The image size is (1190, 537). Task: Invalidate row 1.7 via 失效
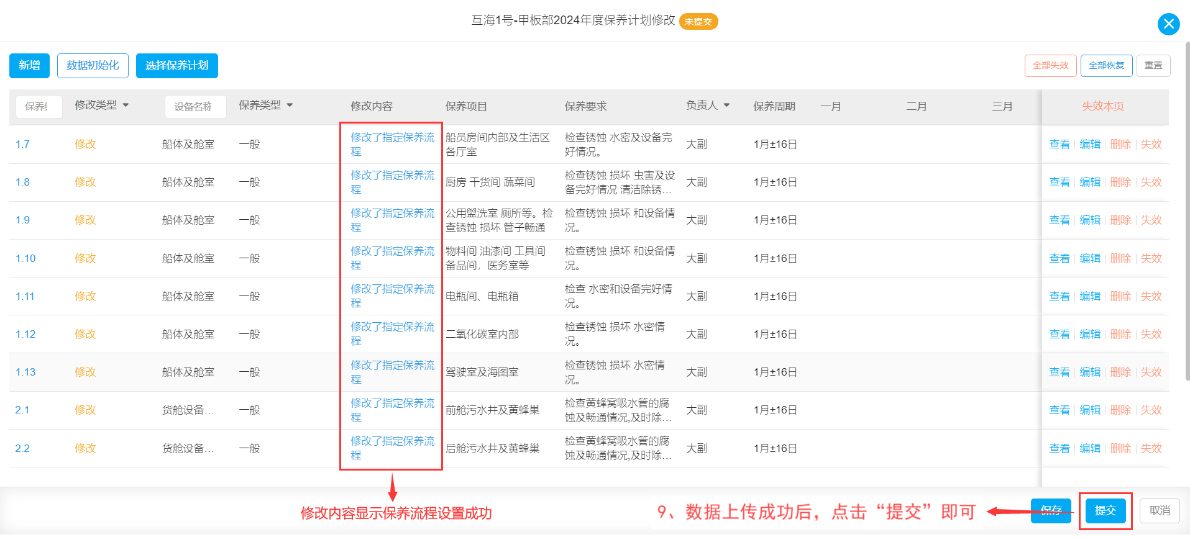click(x=1151, y=144)
